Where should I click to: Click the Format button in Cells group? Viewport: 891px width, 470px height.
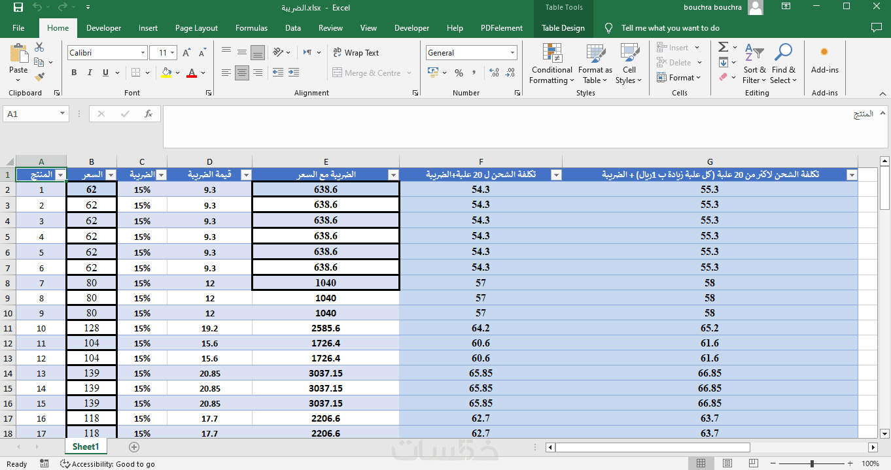678,78
